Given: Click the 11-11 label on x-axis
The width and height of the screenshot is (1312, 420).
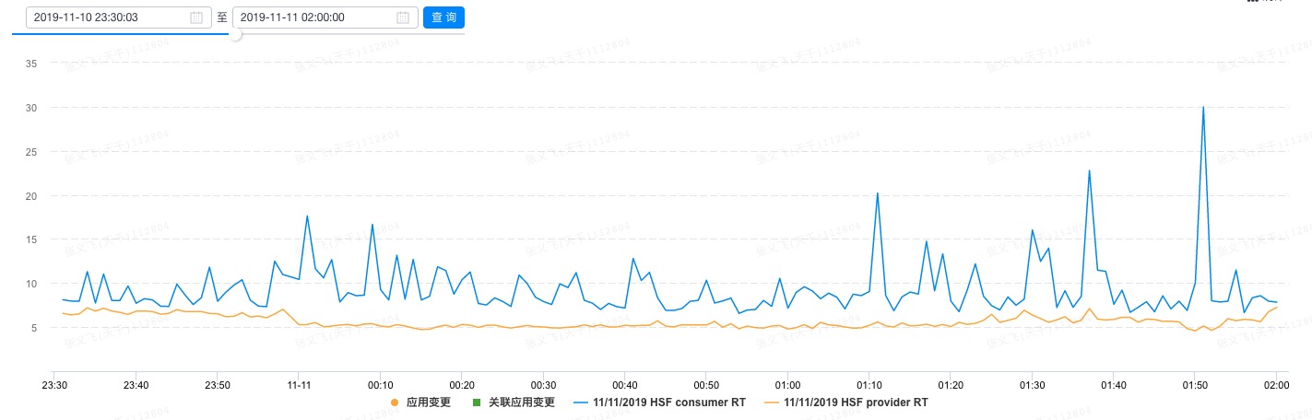Looking at the screenshot, I should pos(299,384).
